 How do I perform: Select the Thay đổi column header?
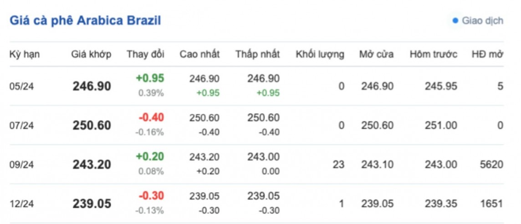tap(146, 55)
